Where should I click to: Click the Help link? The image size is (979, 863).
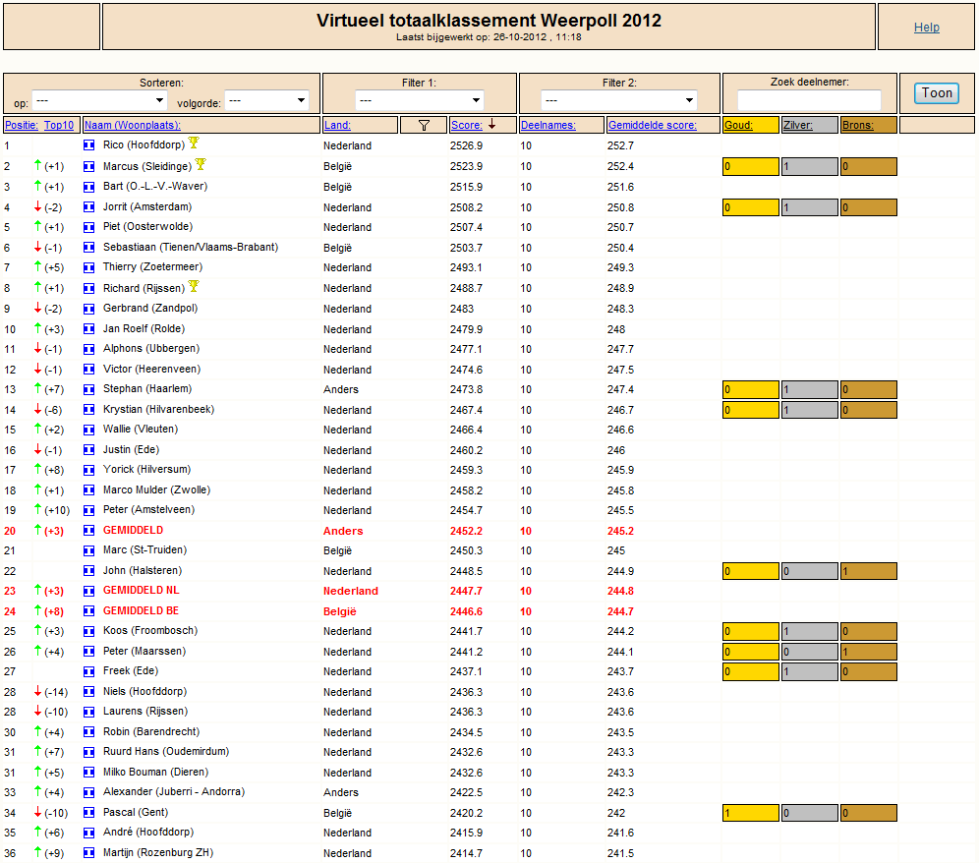(x=927, y=27)
